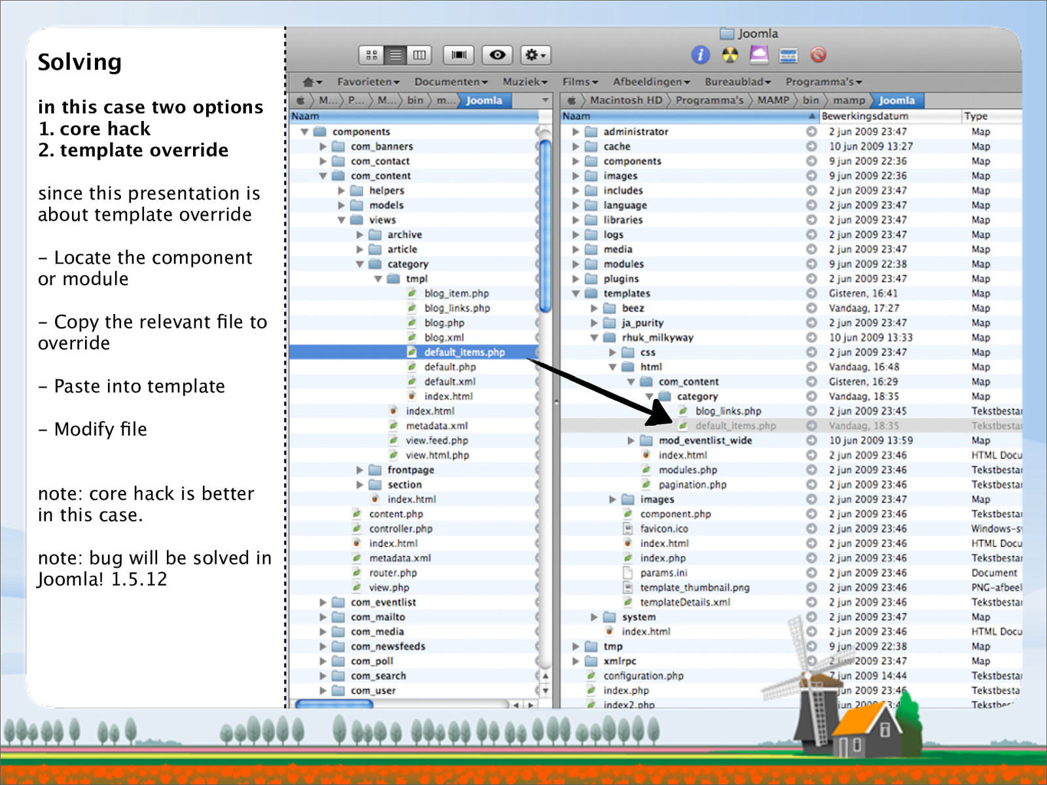
Task: Select blog_links.php in right pane
Action: pos(728,411)
